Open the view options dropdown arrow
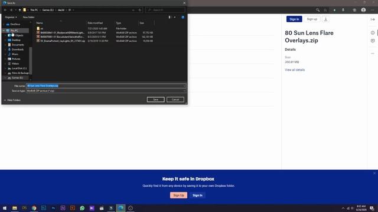 (x=175, y=17)
